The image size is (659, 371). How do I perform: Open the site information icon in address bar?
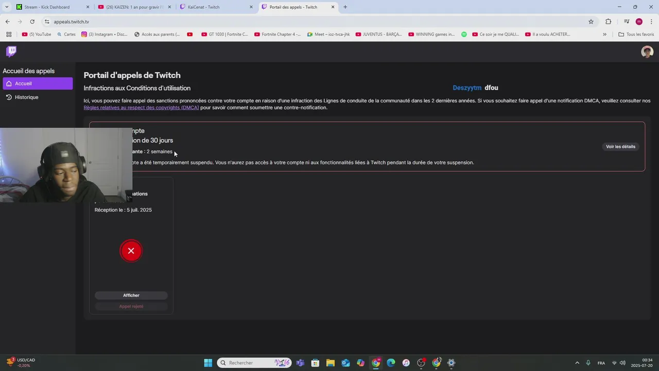pos(47,22)
